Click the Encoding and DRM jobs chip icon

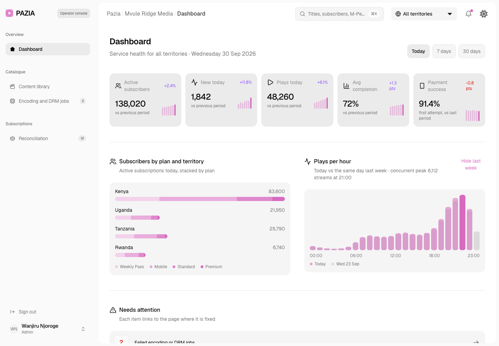coord(12,101)
